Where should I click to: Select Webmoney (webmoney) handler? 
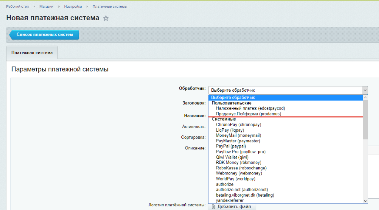[239, 173]
